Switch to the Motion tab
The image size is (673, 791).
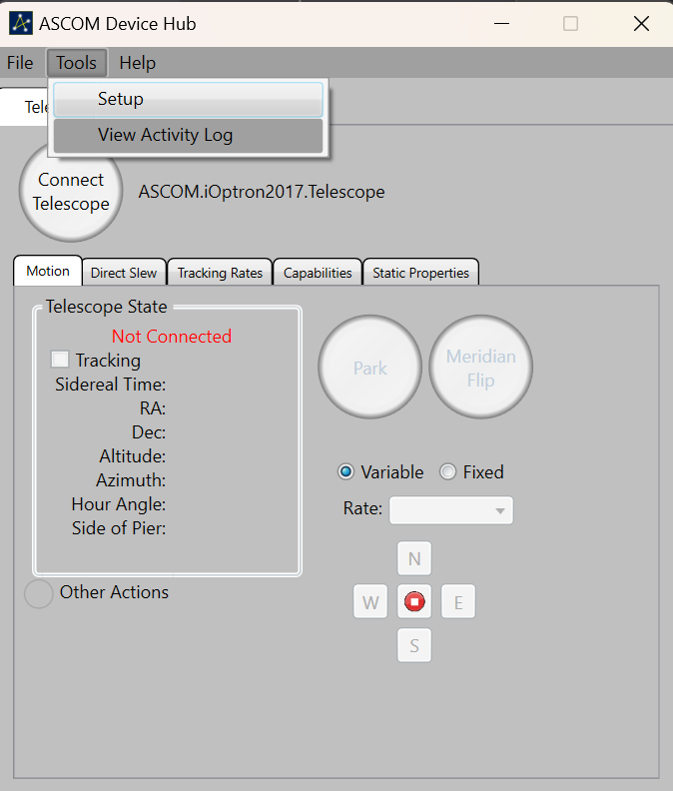[48, 271]
